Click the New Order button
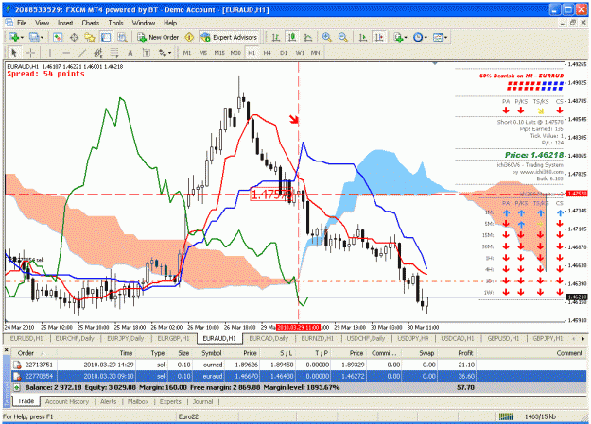Screen dimensions: 591x424 [x=158, y=37]
